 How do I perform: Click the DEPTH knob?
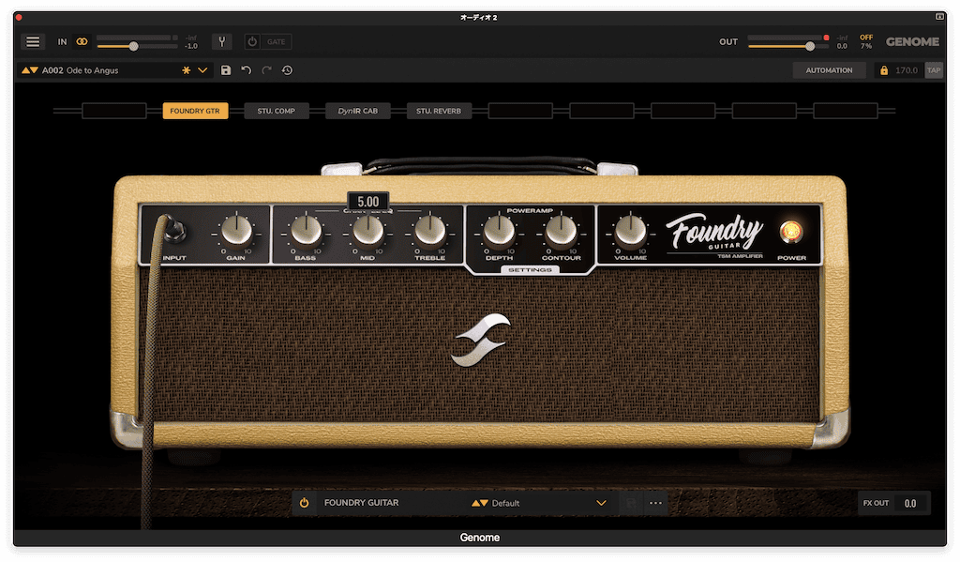[x=499, y=231]
